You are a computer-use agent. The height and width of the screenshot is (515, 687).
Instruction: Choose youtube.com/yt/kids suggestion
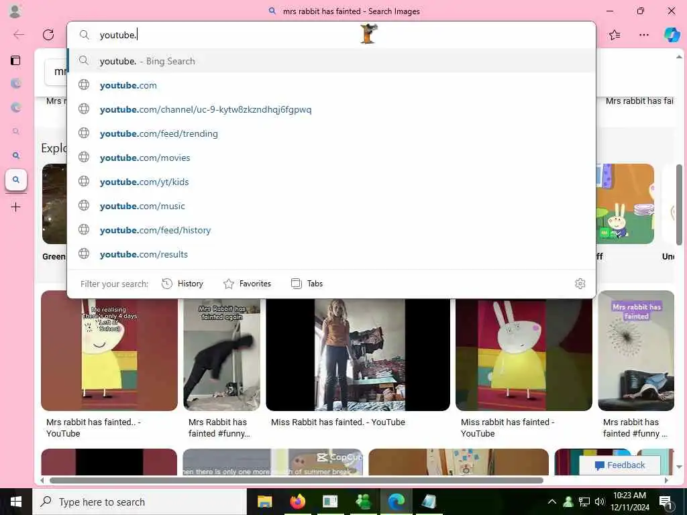pos(331,182)
